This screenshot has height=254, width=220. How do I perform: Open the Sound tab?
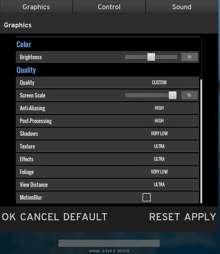(182, 7)
